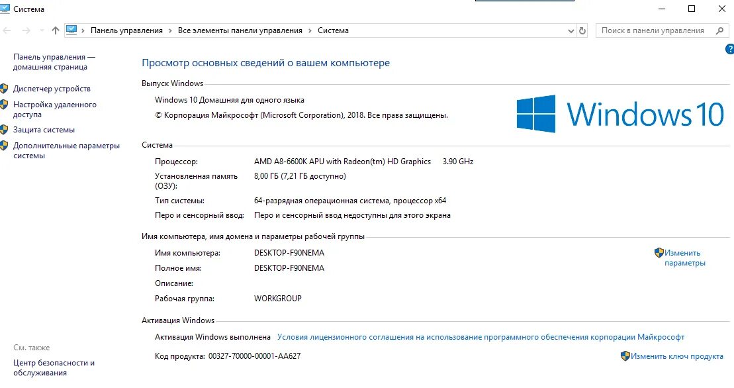The image size is (734, 388).
Task: Expand chevron after Панель управления breadcrumb
Action: (x=170, y=30)
